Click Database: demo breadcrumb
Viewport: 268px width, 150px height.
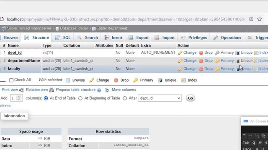pos(74,28)
